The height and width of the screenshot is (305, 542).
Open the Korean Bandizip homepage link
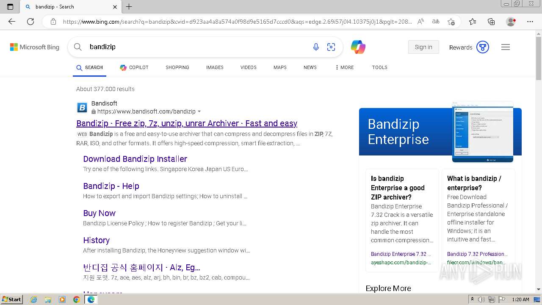click(x=141, y=267)
